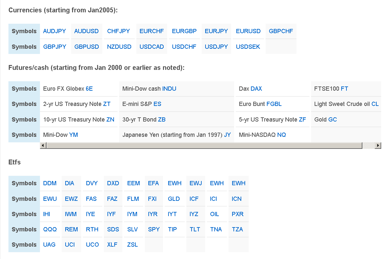The height and width of the screenshot is (259, 388).
Task: Click the 'Currencies (starting from Jan2005):' heading
Action: click(63, 10)
